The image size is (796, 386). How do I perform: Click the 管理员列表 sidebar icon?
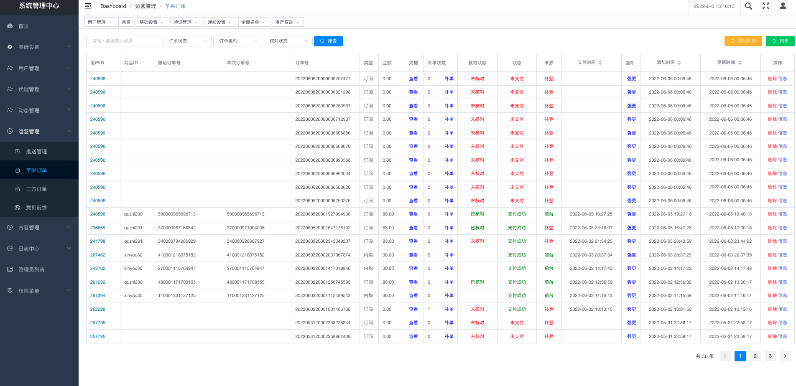(10, 269)
